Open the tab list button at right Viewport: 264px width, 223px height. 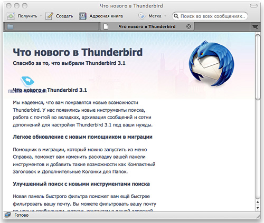tap(255, 27)
